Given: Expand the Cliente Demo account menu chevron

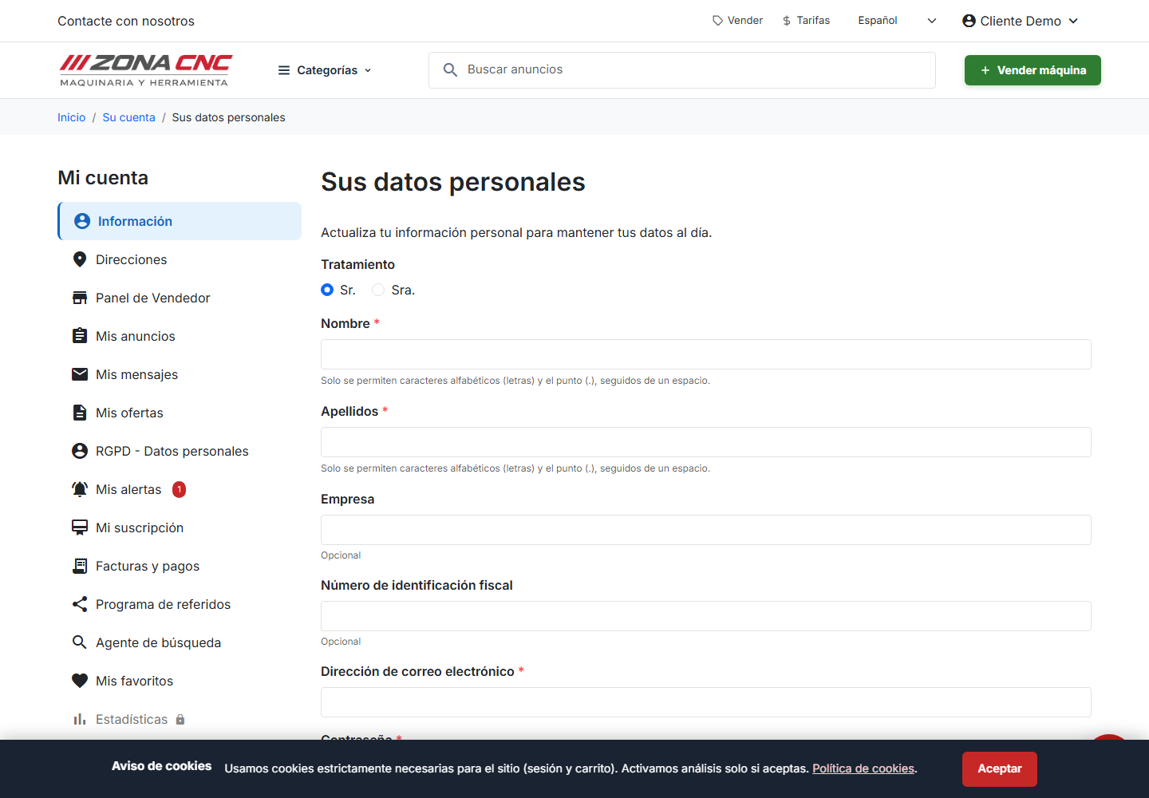Looking at the screenshot, I should click(1073, 21).
